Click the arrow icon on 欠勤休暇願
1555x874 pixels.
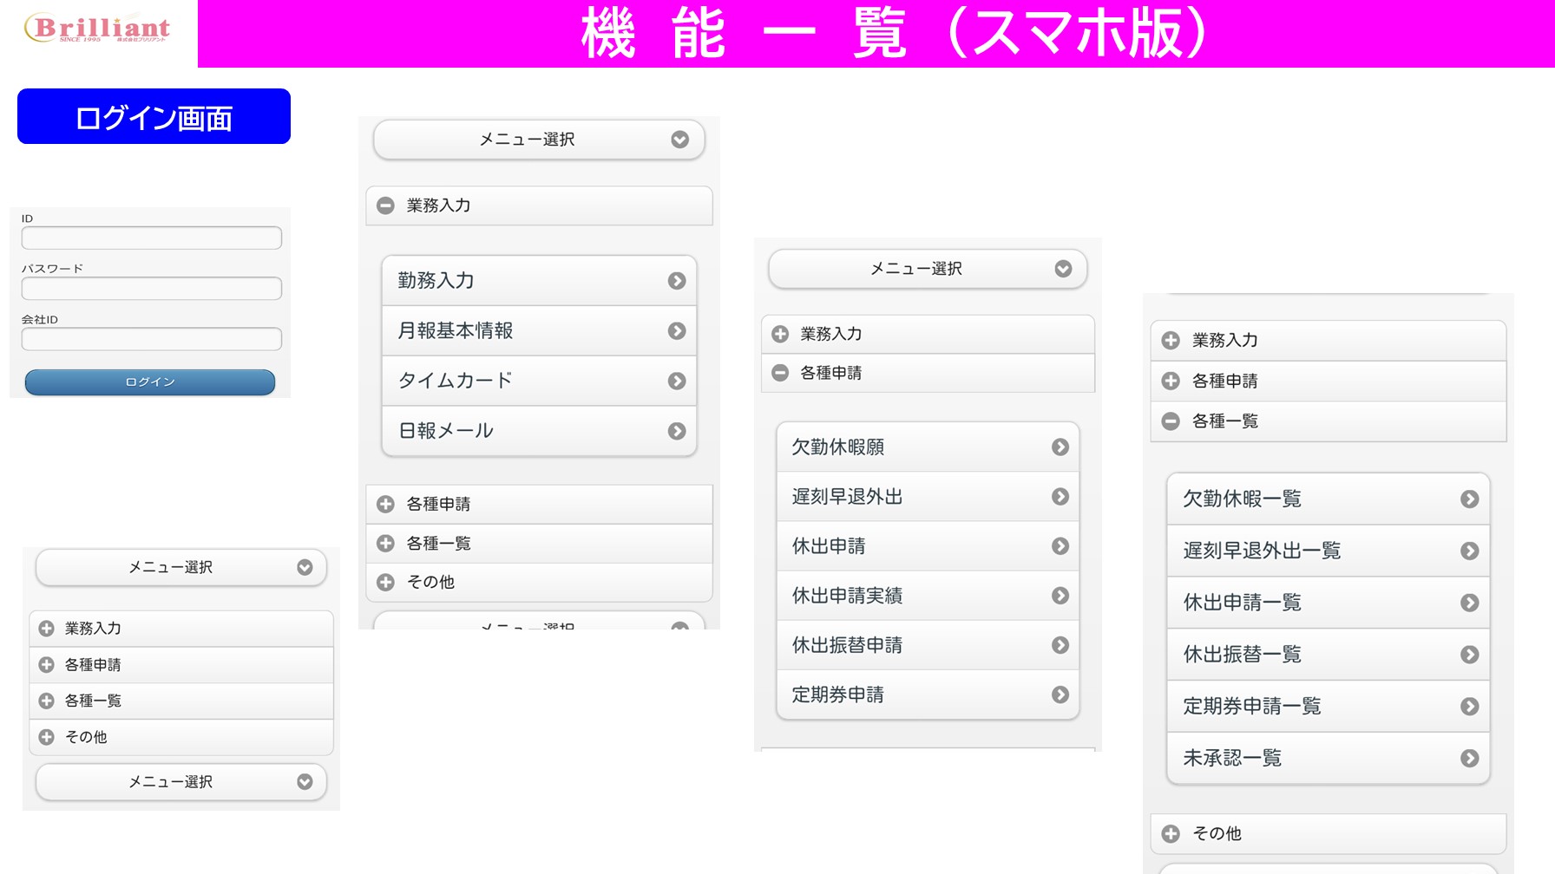(1060, 447)
